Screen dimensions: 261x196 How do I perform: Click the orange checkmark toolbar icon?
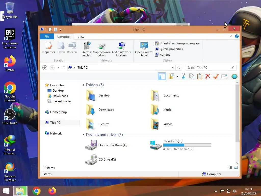point(216,76)
